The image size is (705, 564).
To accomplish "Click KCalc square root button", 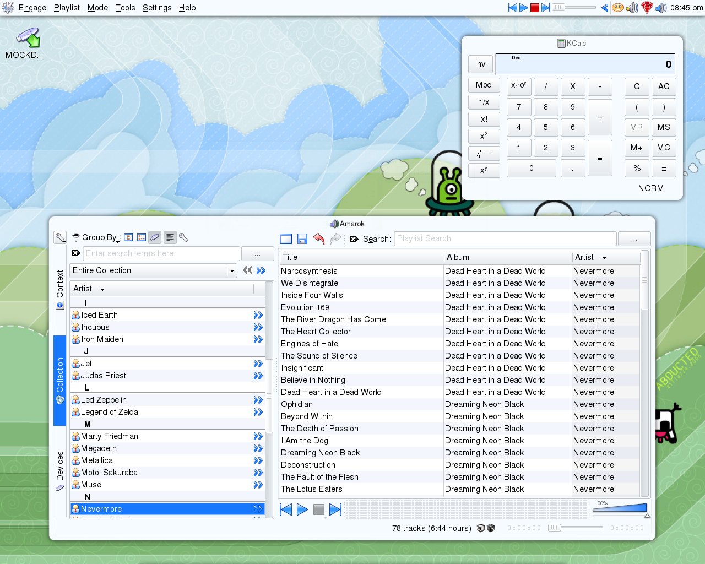I will point(484,154).
